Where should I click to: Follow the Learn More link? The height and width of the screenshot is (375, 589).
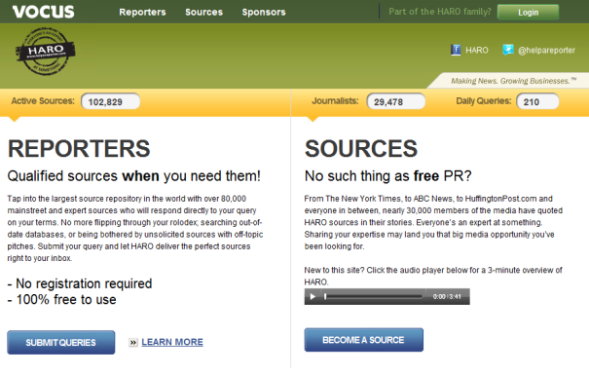pos(172,342)
